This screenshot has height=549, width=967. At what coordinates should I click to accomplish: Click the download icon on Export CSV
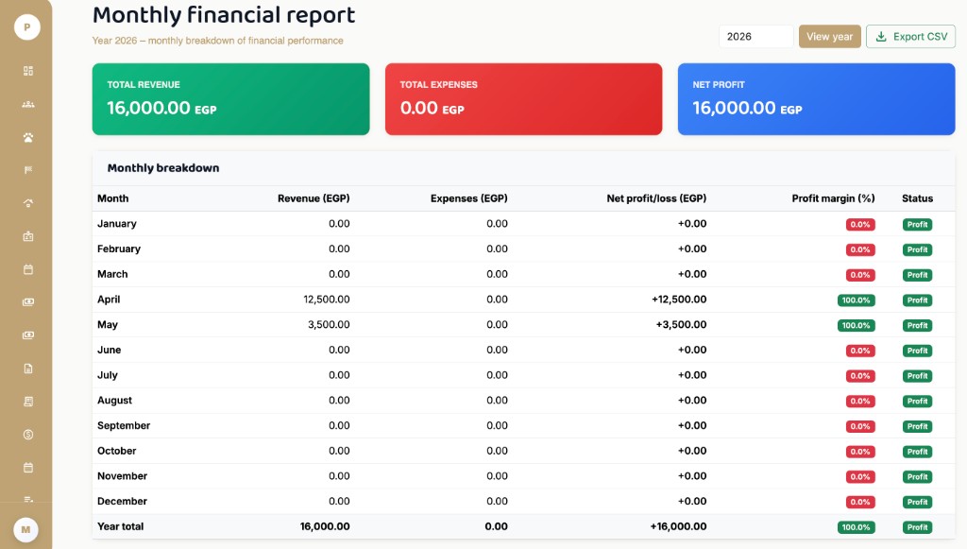(881, 37)
